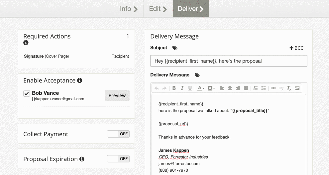Click the bold {{proposal_title}} placeholder text
The image size is (329, 175).
pos(250,110)
